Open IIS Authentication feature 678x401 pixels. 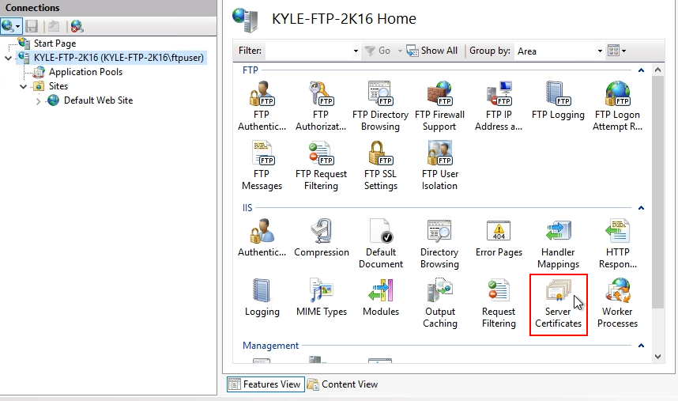tap(262, 238)
